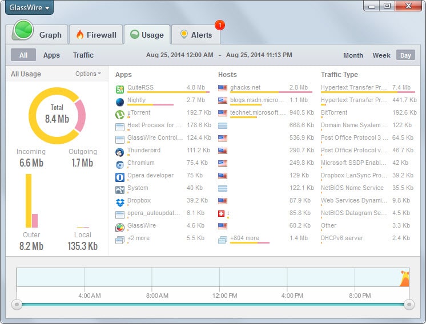Select the Usage tab
Image resolution: width=426 pixels, height=324 pixels.
[x=147, y=34]
